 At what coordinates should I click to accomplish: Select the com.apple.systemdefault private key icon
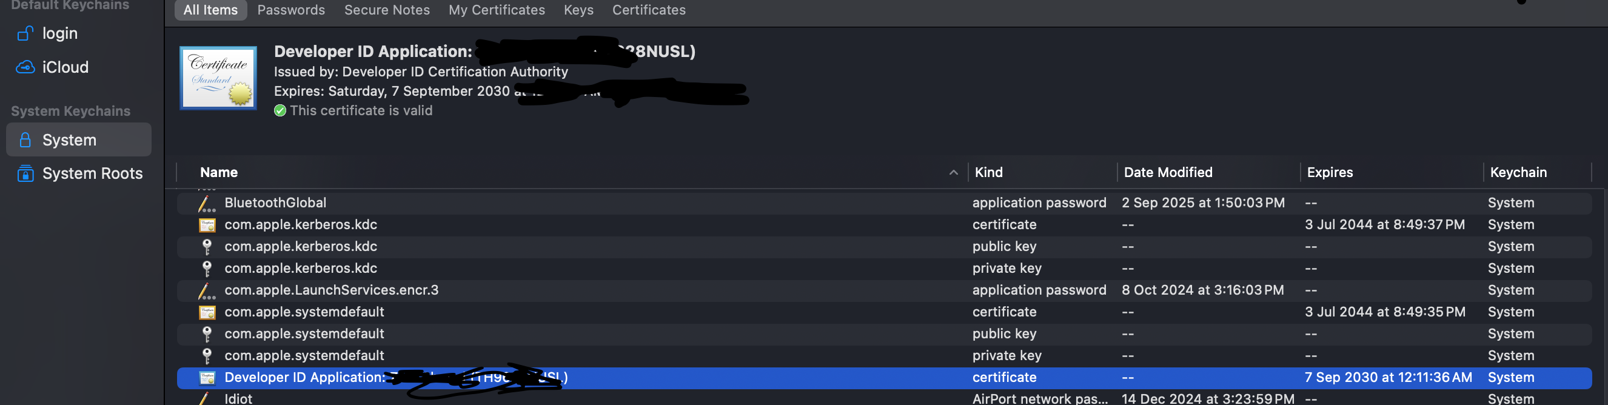[x=207, y=356]
